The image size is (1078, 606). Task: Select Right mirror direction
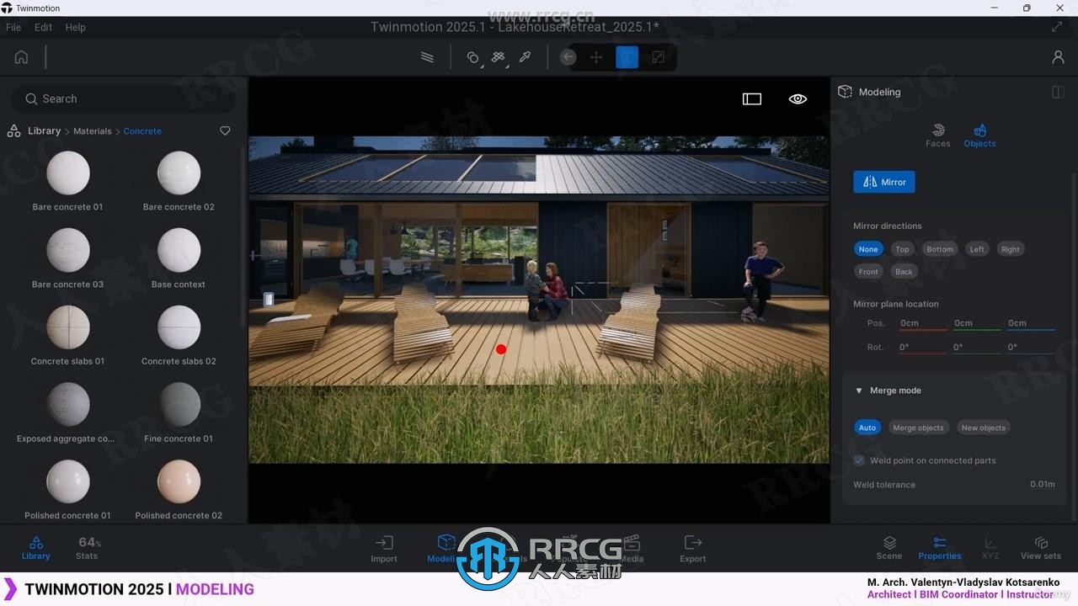tap(1011, 249)
